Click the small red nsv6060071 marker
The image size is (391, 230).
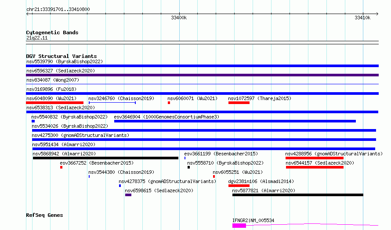(x=169, y=103)
